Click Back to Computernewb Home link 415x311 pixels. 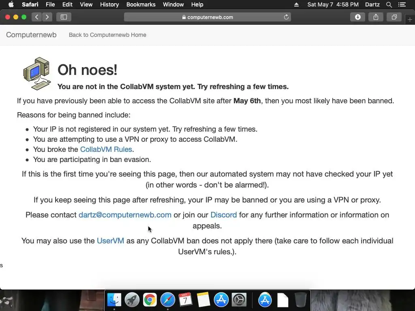coord(107,35)
